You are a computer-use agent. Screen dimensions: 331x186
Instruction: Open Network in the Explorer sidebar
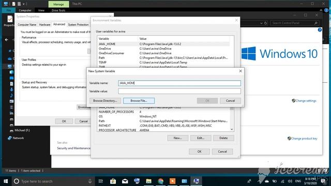pyautogui.click(x=16, y=138)
